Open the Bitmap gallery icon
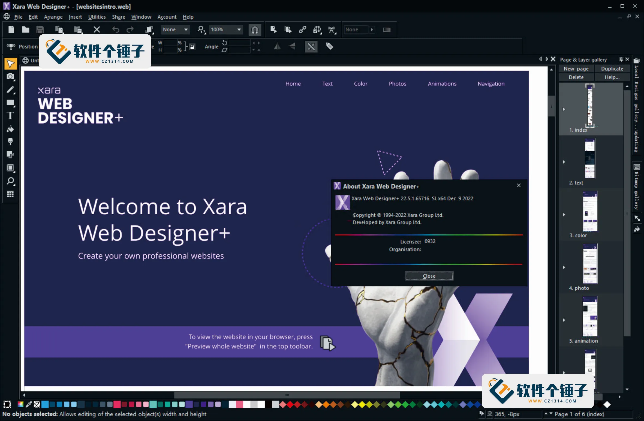 pos(637,167)
